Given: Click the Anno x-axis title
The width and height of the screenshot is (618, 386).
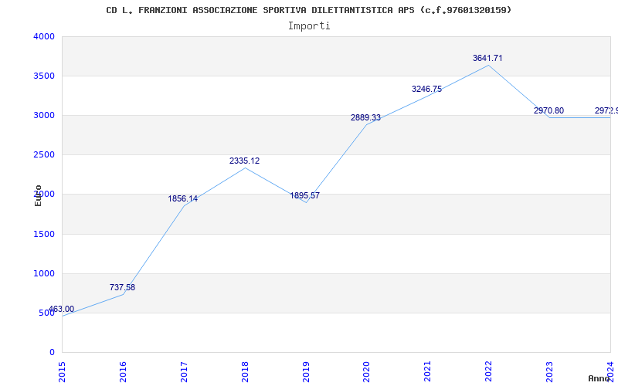Looking at the screenshot, I should 599,378.
